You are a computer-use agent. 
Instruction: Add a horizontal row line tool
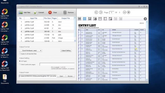100,19
